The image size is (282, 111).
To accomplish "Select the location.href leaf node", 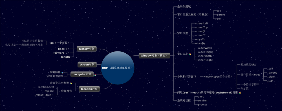I will (x=46, y=87).
